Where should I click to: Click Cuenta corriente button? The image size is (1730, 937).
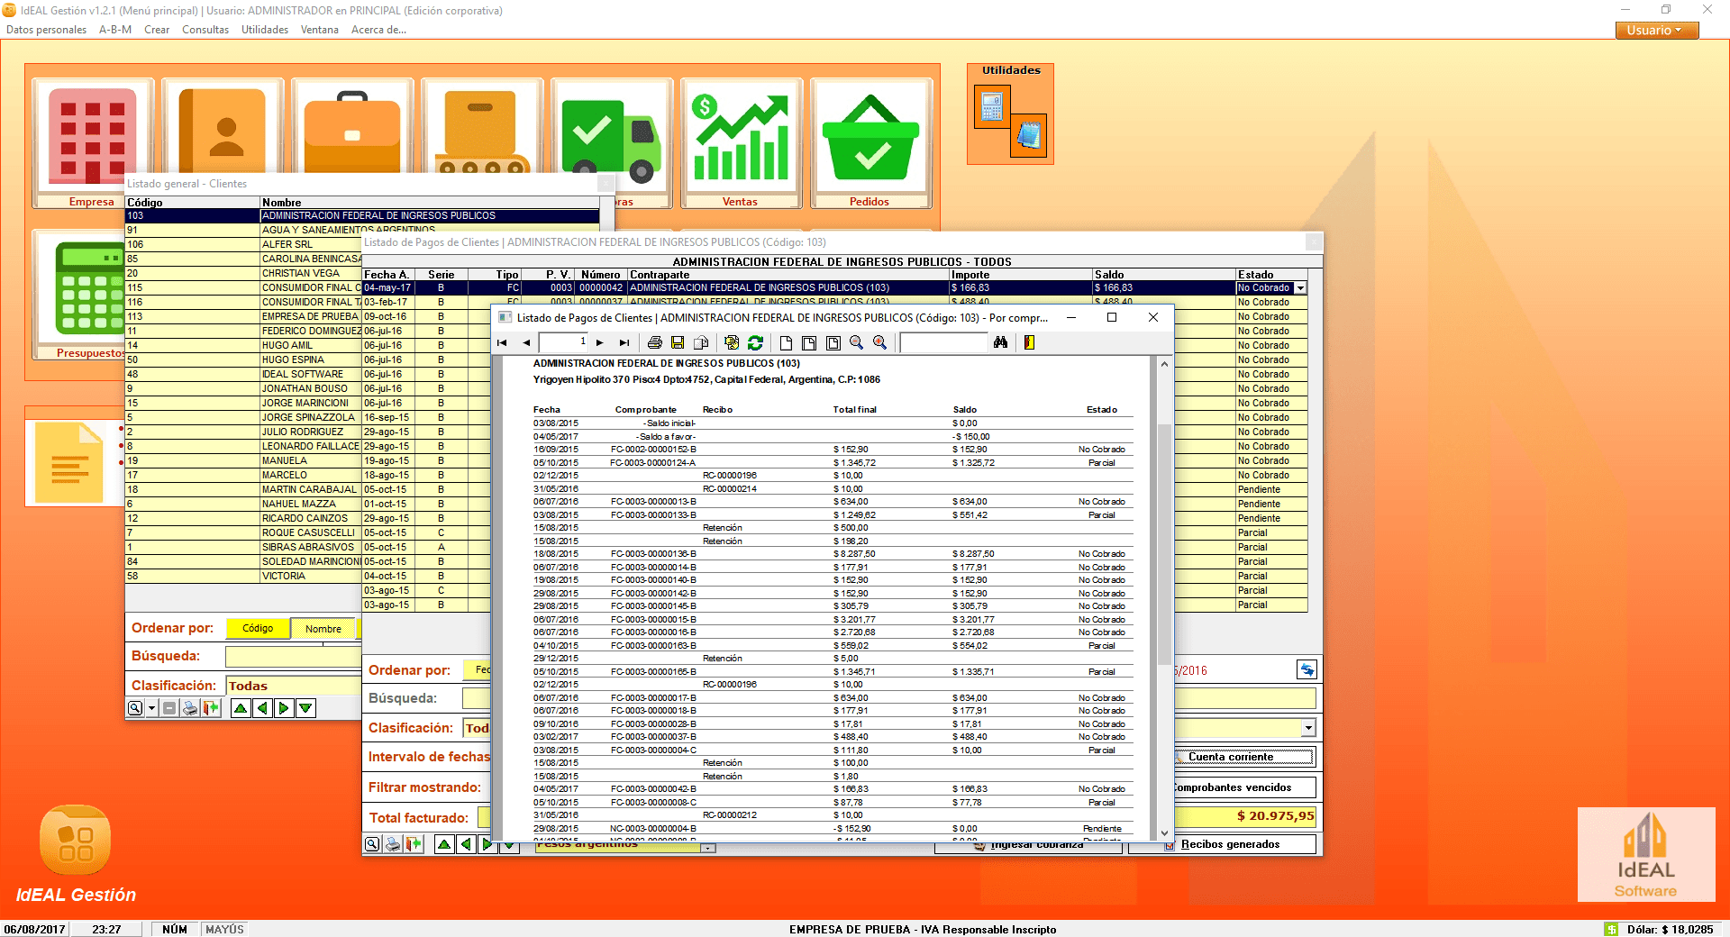click(1244, 757)
